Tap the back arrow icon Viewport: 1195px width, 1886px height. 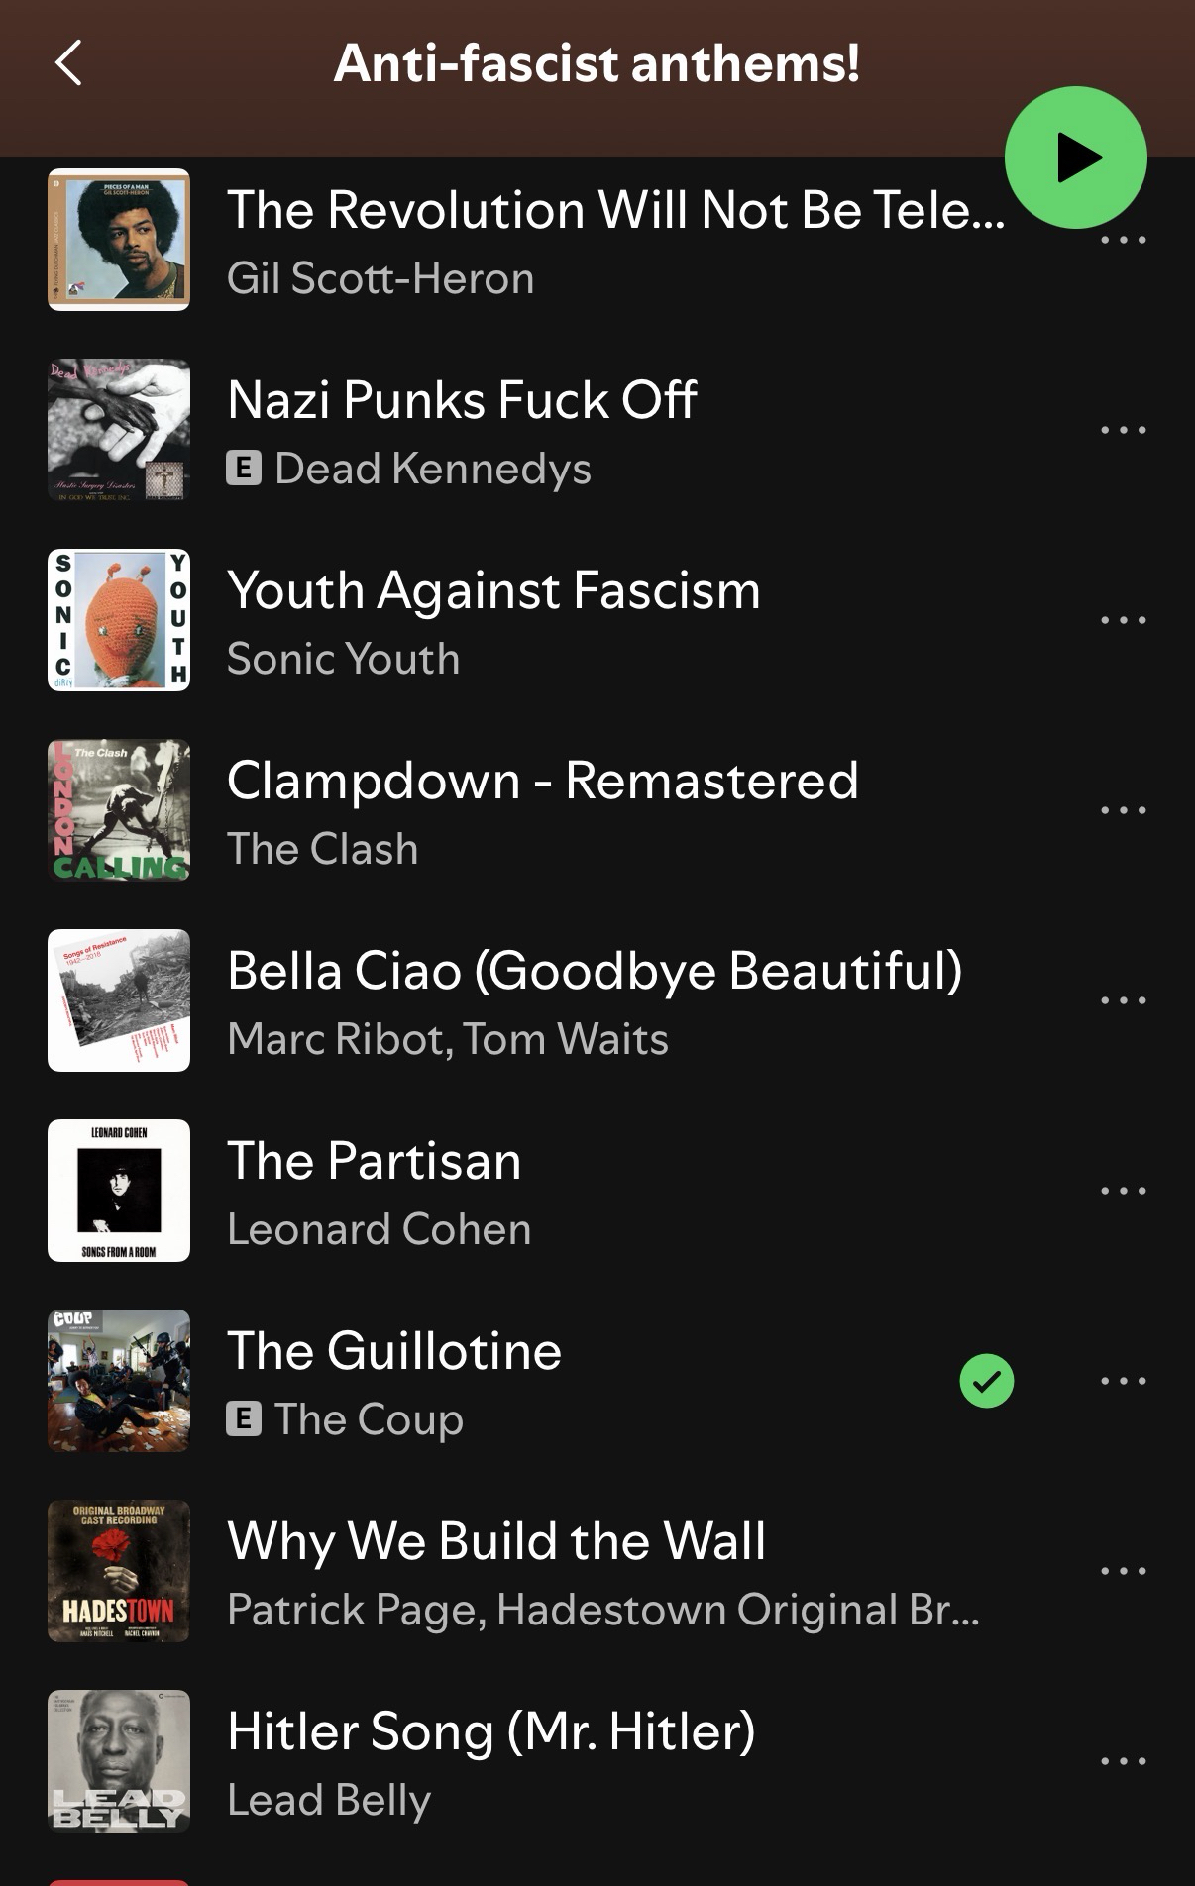pyautogui.click(x=68, y=63)
